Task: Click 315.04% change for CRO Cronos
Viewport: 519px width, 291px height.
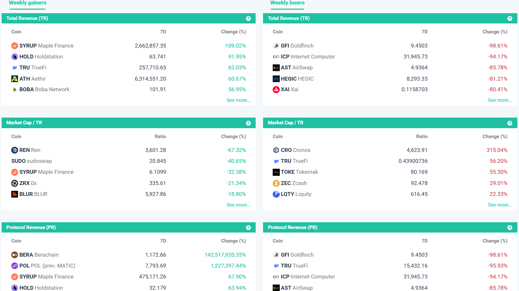Action: point(497,150)
